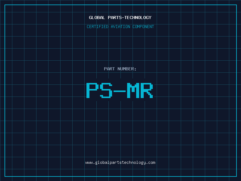Image resolution: width=241 pixels, height=181 pixels.
Task: Select the CERTIFIED AVIATION COMPONENT subtitle
Action: [x=120, y=27]
